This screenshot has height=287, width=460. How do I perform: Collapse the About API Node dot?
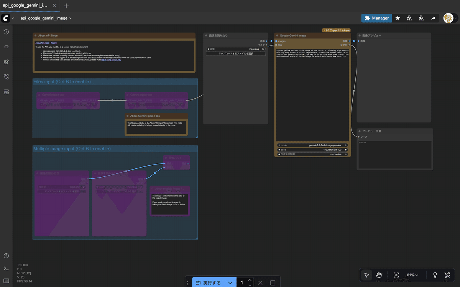point(35,36)
